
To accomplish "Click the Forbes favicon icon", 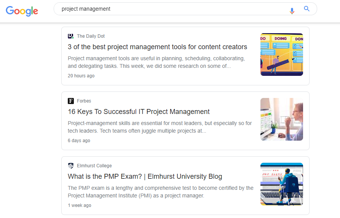I will [x=71, y=101].
